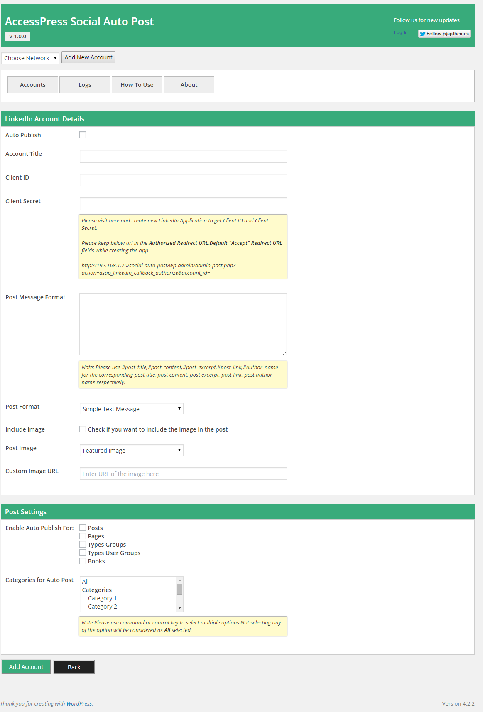
Task: Follow the 'here' link for LinkedIn application
Action: 114,221
